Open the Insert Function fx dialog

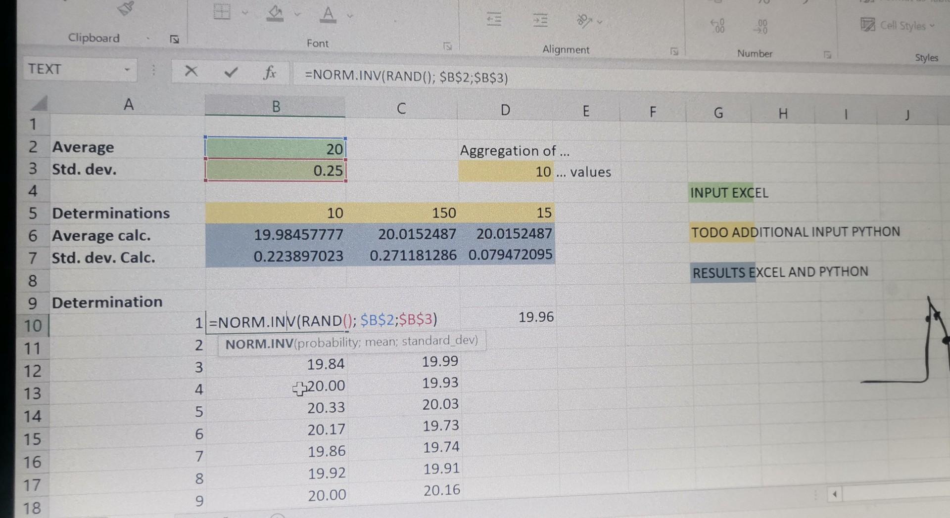[x=270, y=73]
